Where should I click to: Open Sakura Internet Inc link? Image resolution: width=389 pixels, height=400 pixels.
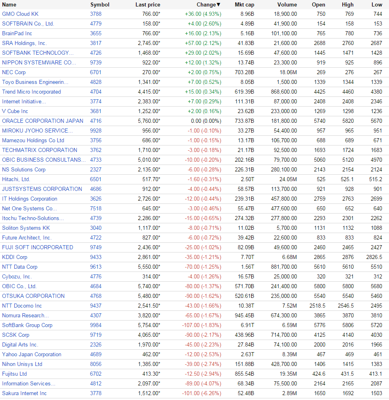click(x=24, y=393)
